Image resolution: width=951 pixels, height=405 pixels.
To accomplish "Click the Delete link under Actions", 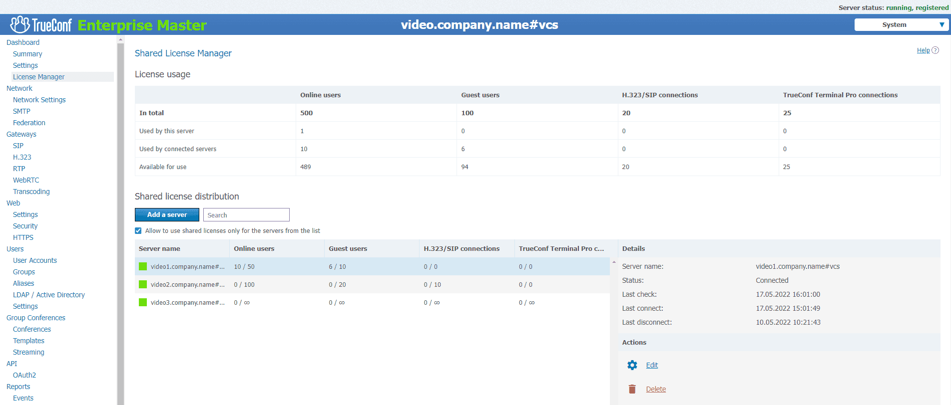I will 656,389.
